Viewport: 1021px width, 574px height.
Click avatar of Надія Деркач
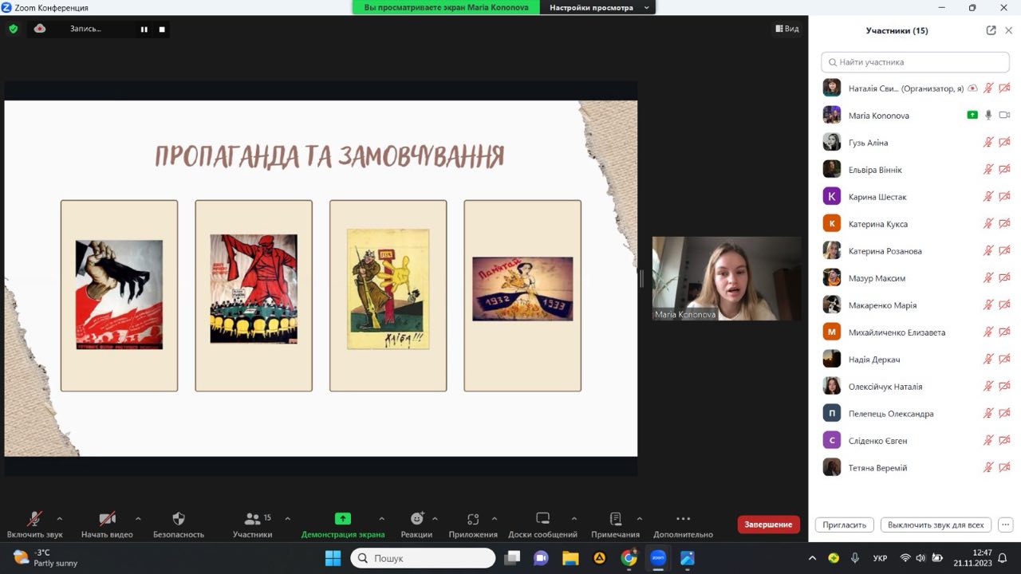pos(832,360)
